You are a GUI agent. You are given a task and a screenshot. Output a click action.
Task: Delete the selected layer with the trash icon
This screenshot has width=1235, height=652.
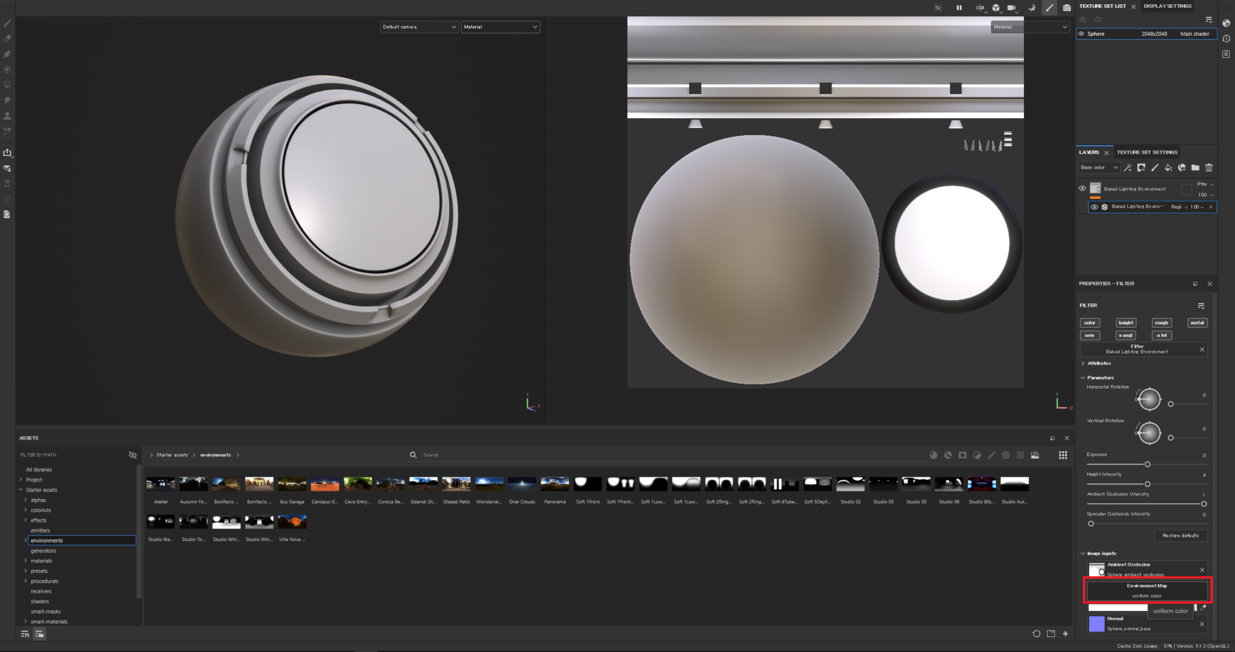[x=1209, y=168]
